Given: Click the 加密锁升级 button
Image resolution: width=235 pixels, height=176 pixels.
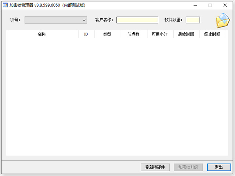Looking at the screenshot, I should [x=188, y=167].
